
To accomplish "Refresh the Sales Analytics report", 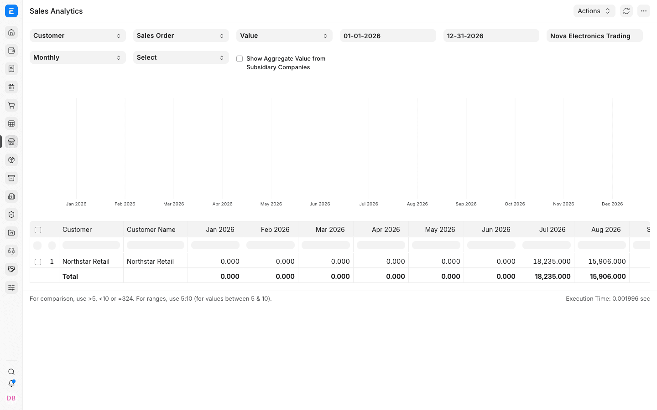I will pos(626,11).
